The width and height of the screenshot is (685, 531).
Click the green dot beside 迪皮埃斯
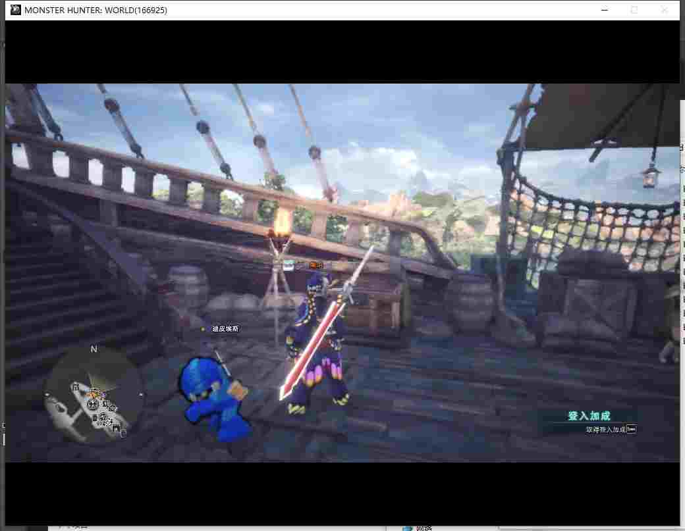(203, 329)
